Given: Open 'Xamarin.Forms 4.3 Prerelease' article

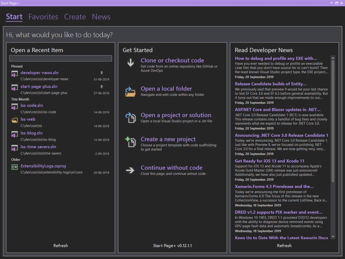Looking at the screenshot, I should [274, 187].
